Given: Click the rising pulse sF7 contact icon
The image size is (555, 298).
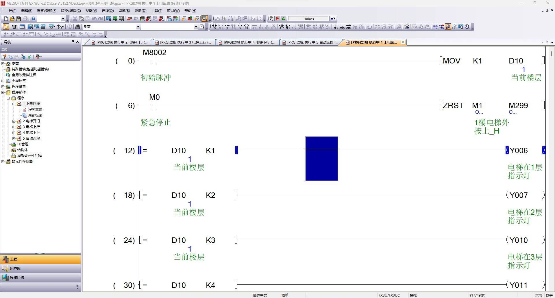Looking at the screenshot, I should [x=281, y=27].
